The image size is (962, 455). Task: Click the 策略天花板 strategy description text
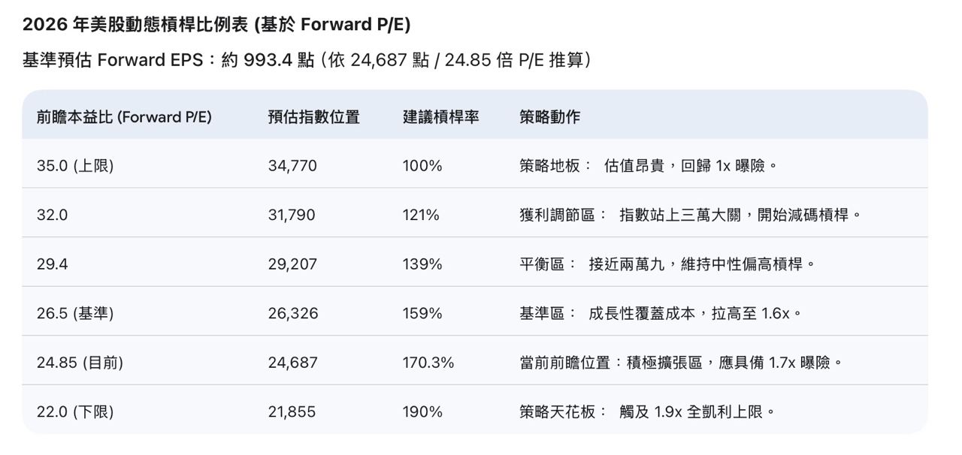click(646, 412)
